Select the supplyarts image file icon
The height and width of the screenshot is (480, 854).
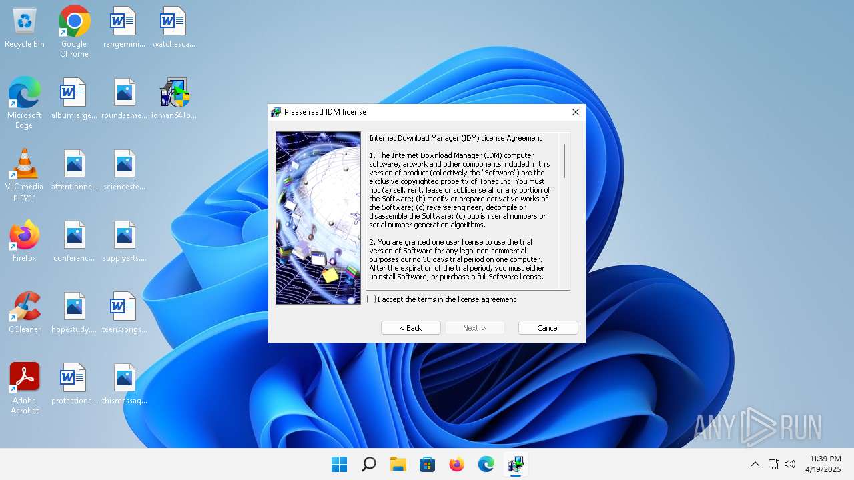[x=124, y=242]
